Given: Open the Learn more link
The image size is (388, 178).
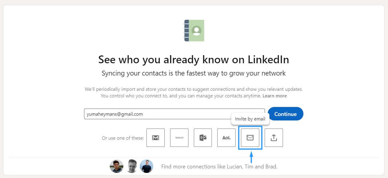Looking at the screenshot, I should [275, 96].
